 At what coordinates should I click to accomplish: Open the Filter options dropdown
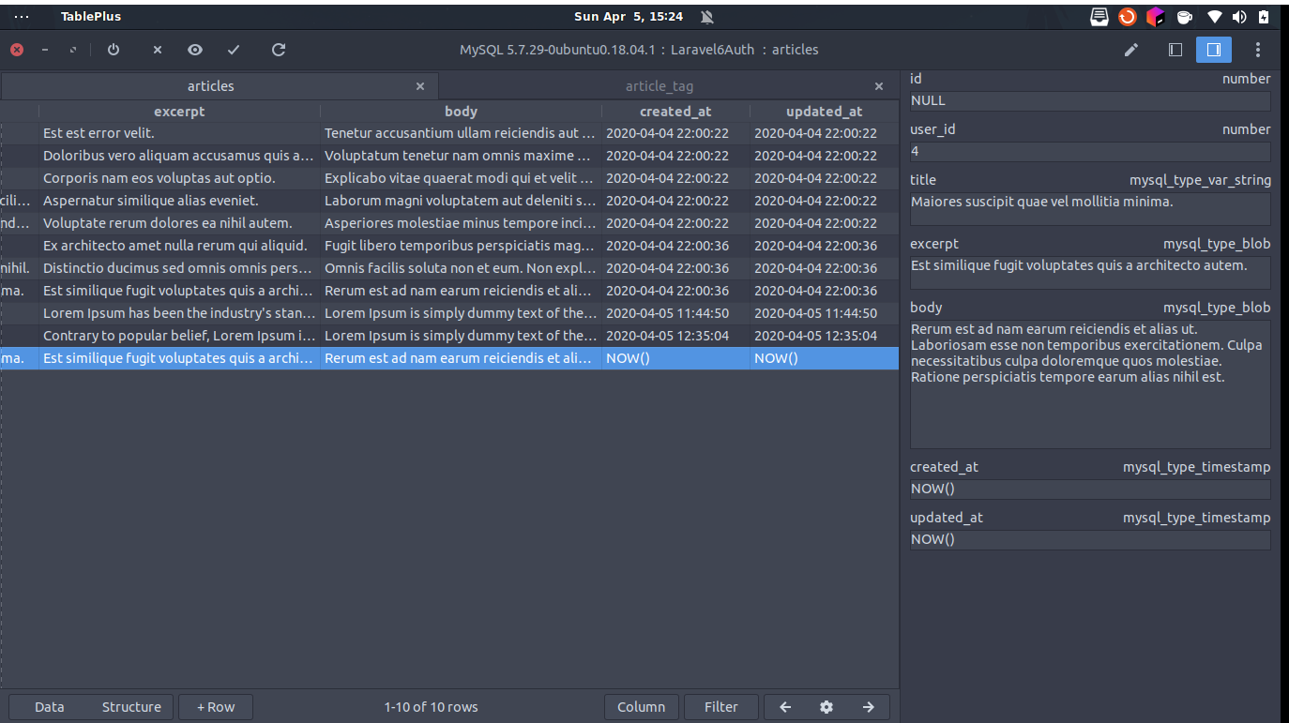[720, 707]
